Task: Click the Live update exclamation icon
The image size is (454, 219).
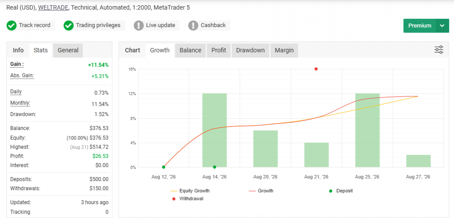Action: tap(139, 26)
